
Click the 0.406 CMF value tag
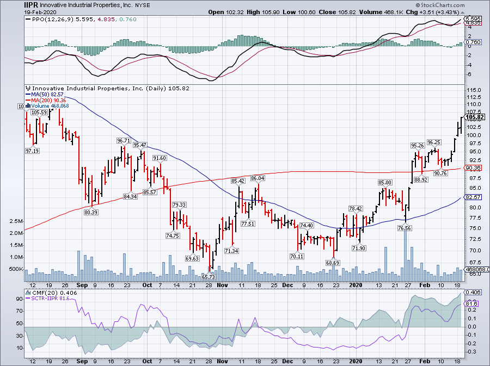coord(473,293)
